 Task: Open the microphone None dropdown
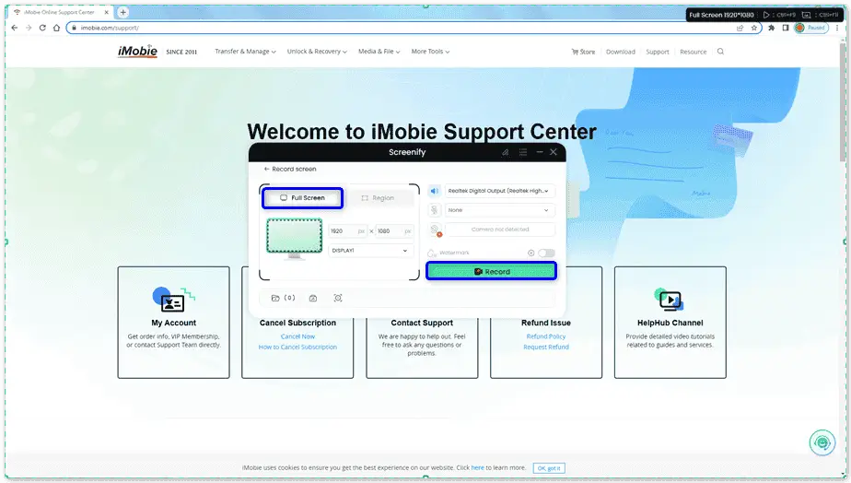click(x=500, y=210)
